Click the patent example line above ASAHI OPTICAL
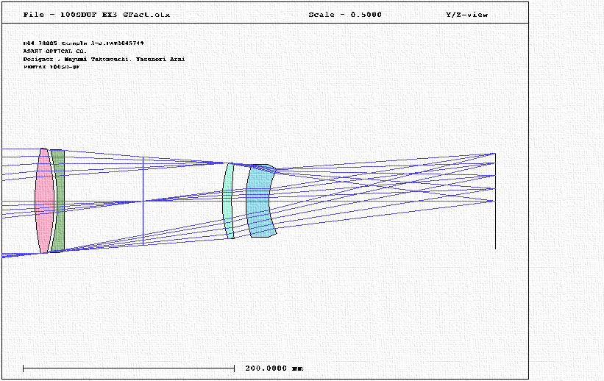 [83, 43]
